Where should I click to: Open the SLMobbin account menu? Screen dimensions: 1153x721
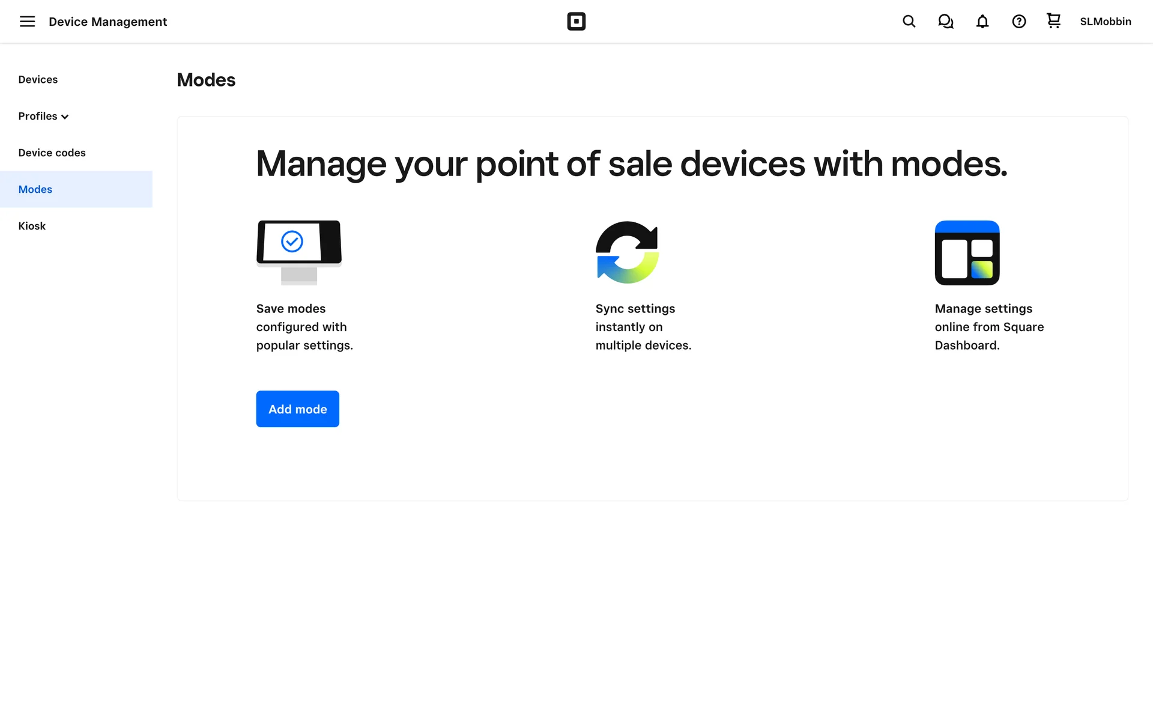[1105, 22]
